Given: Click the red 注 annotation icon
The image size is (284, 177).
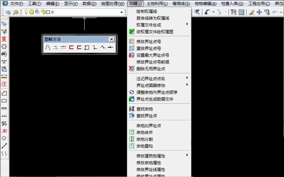Looking at the screenshot, I should pos(4,84).
